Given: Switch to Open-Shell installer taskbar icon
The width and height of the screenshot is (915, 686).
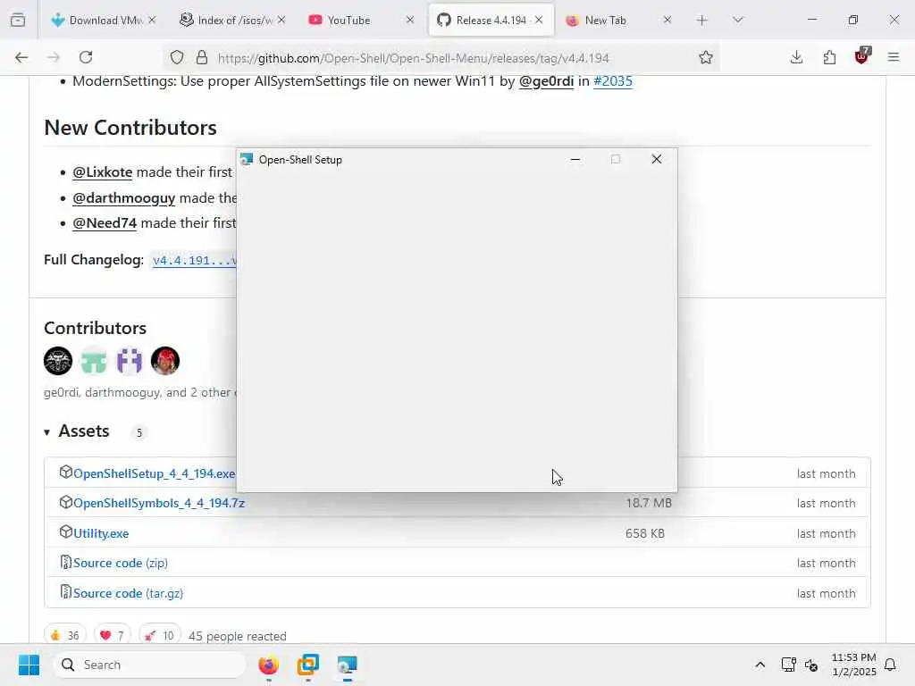Looking at the screenshot, I should tap(348, 665).
